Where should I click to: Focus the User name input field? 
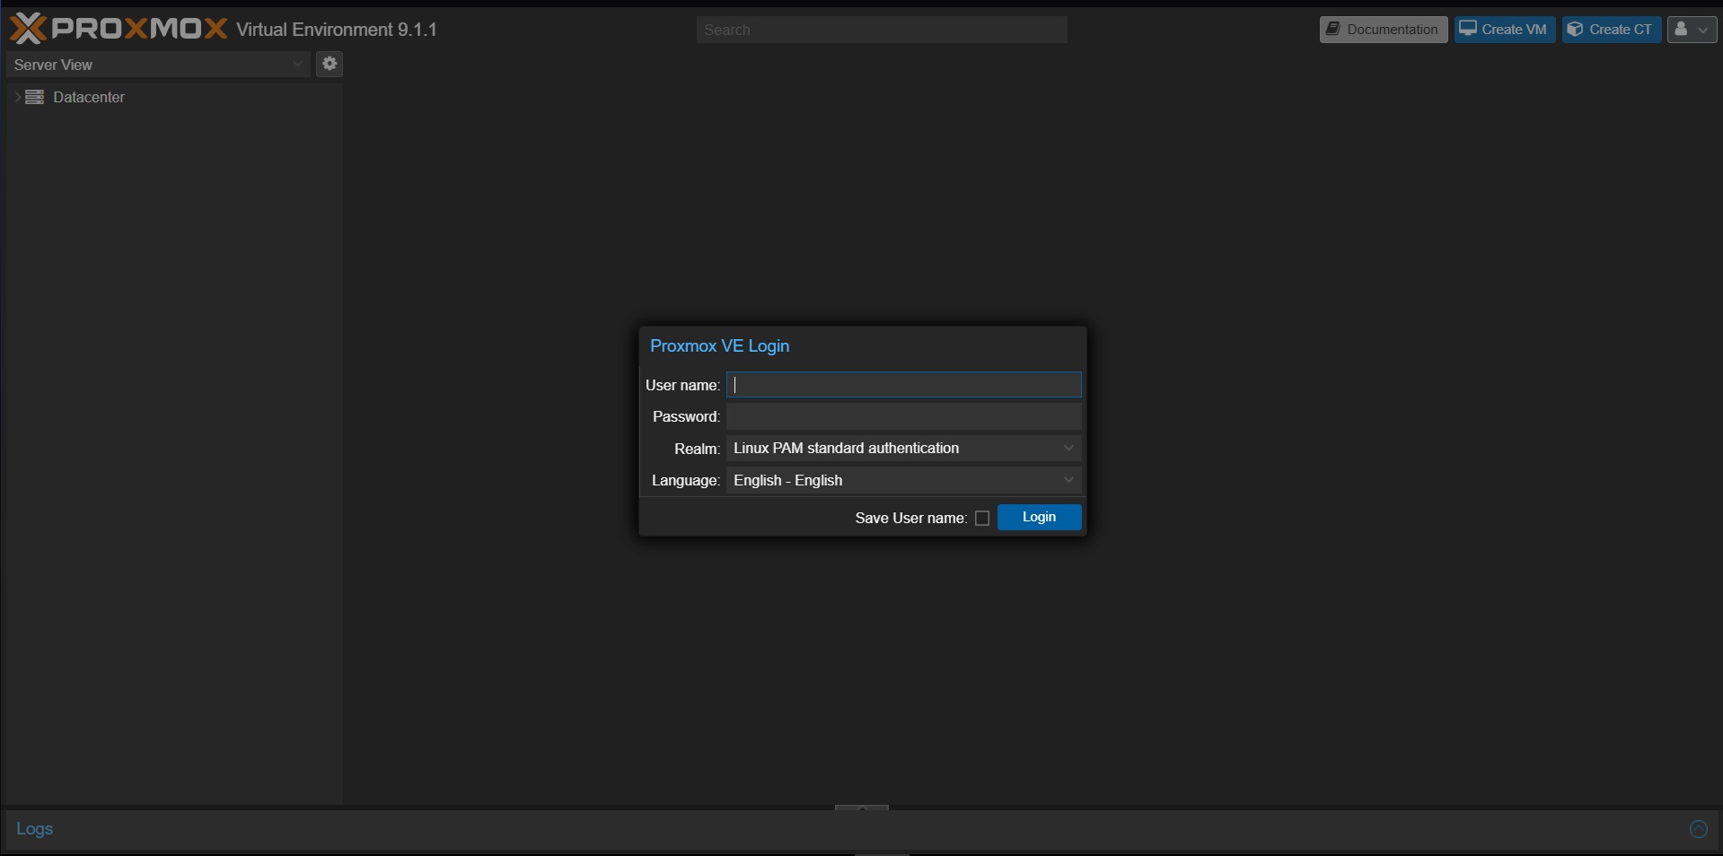904,385
